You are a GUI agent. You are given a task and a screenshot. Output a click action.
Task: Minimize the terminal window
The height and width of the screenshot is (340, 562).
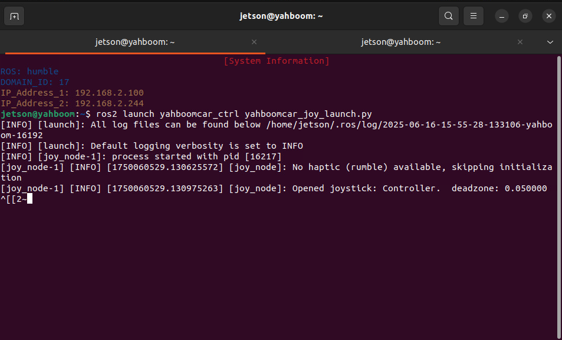[x=502, y=16]
